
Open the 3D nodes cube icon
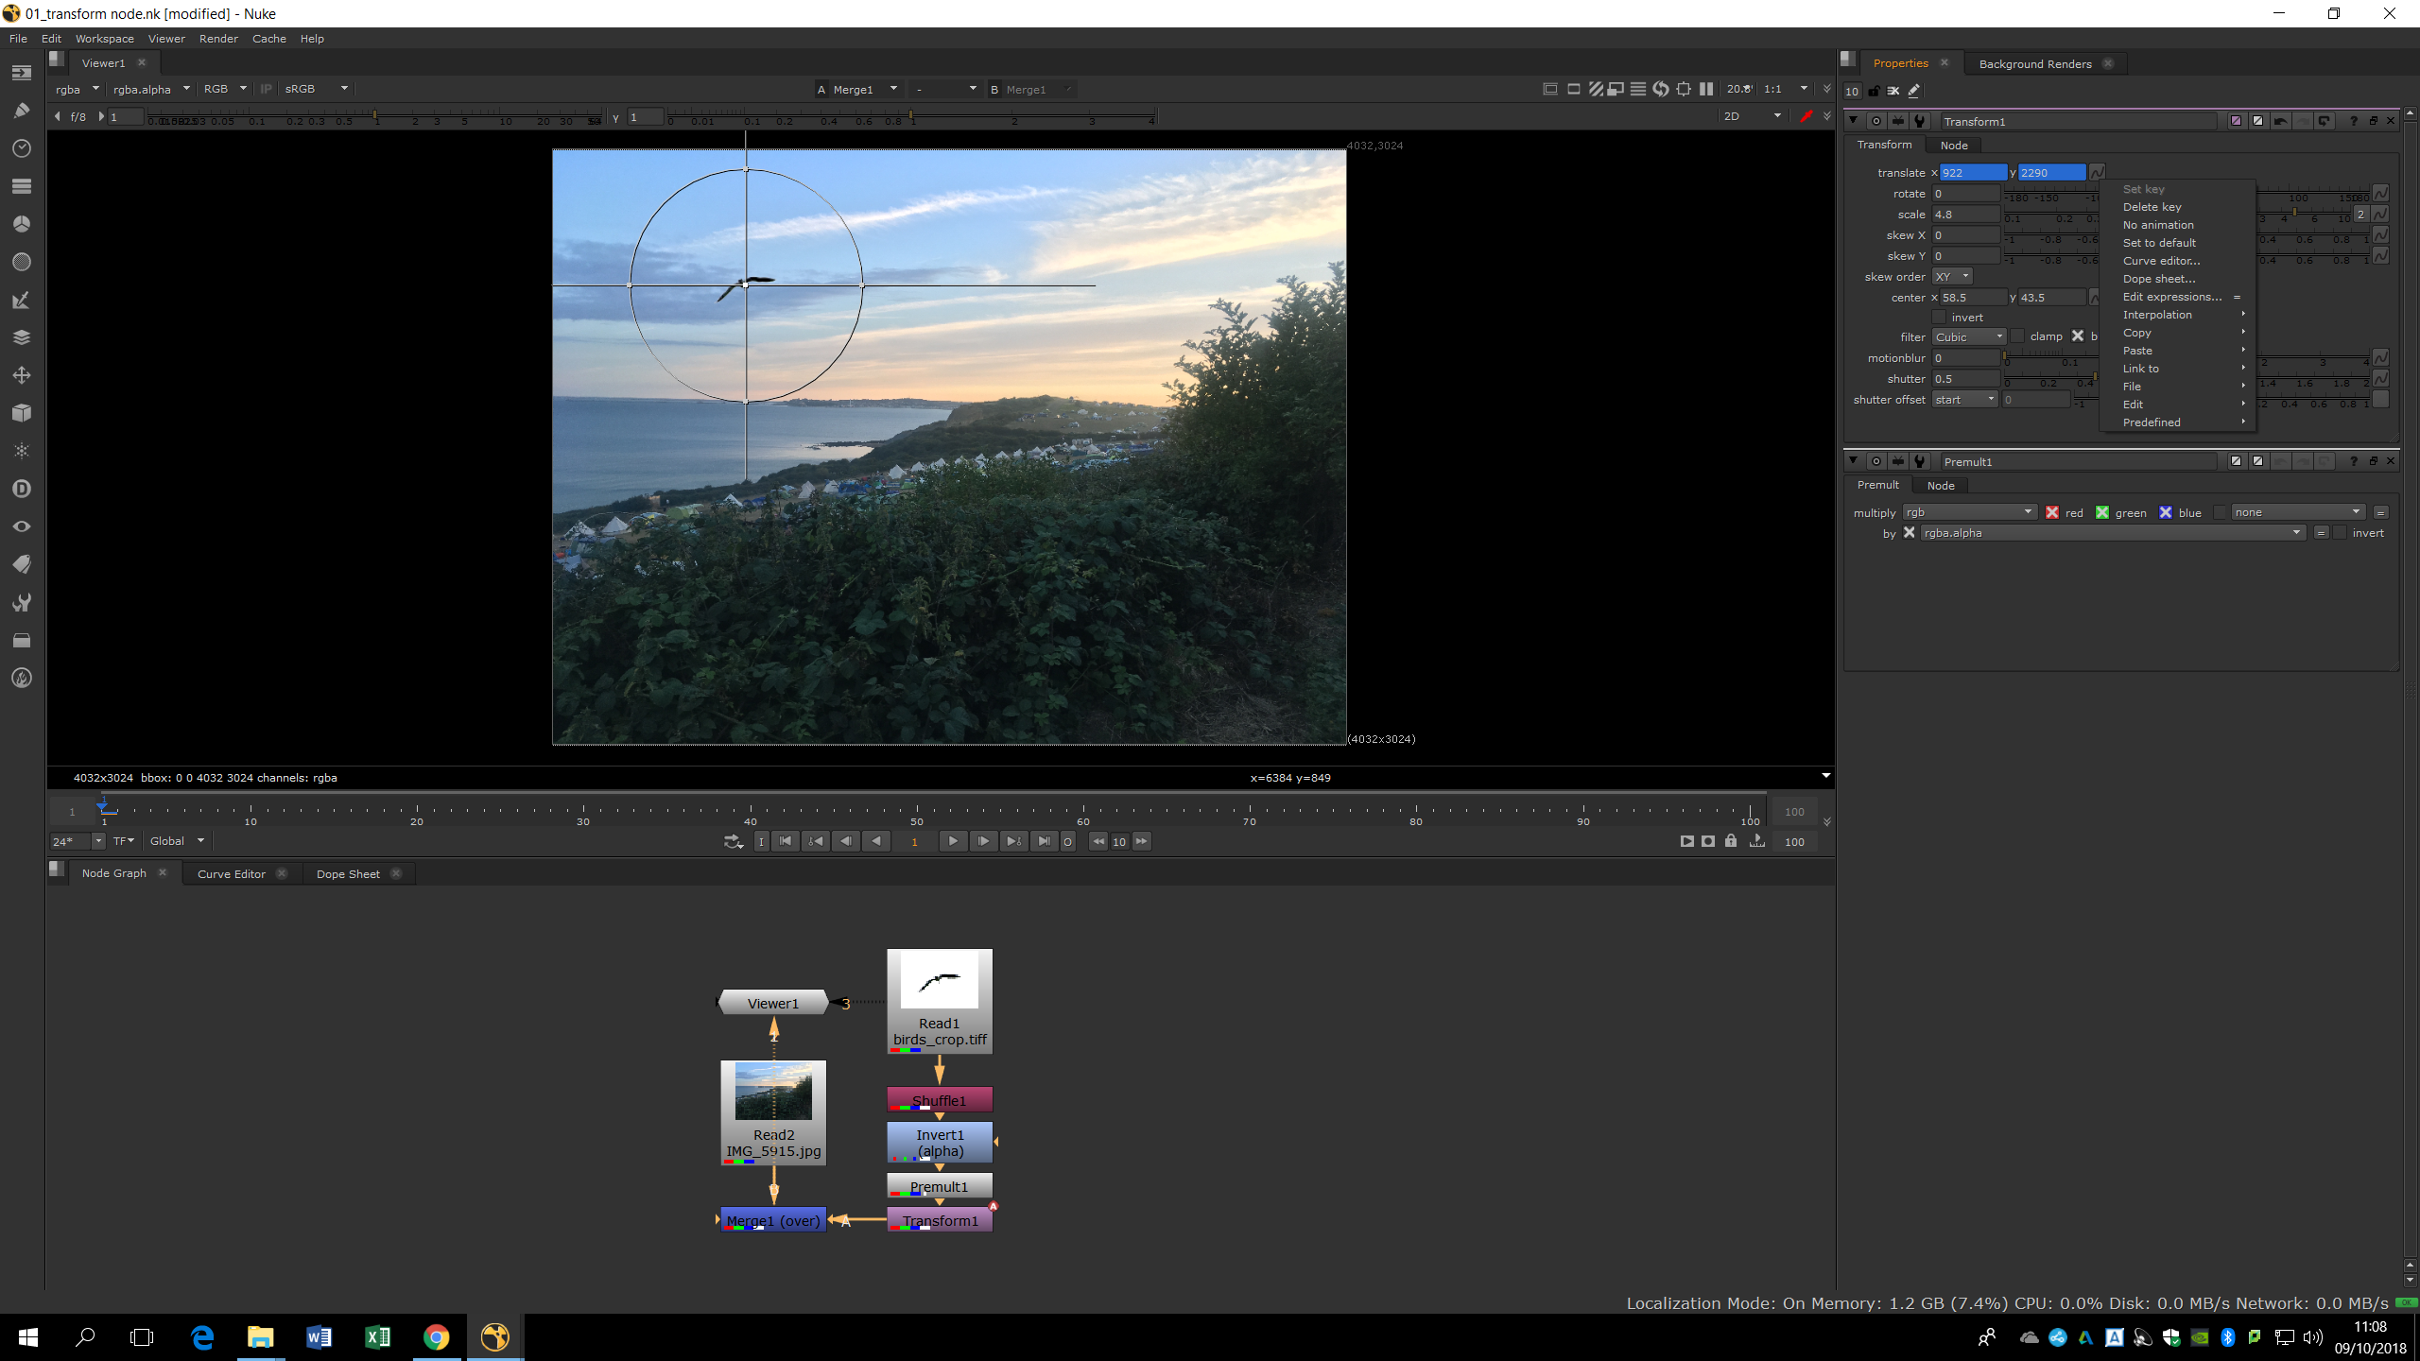coord(22,413)
